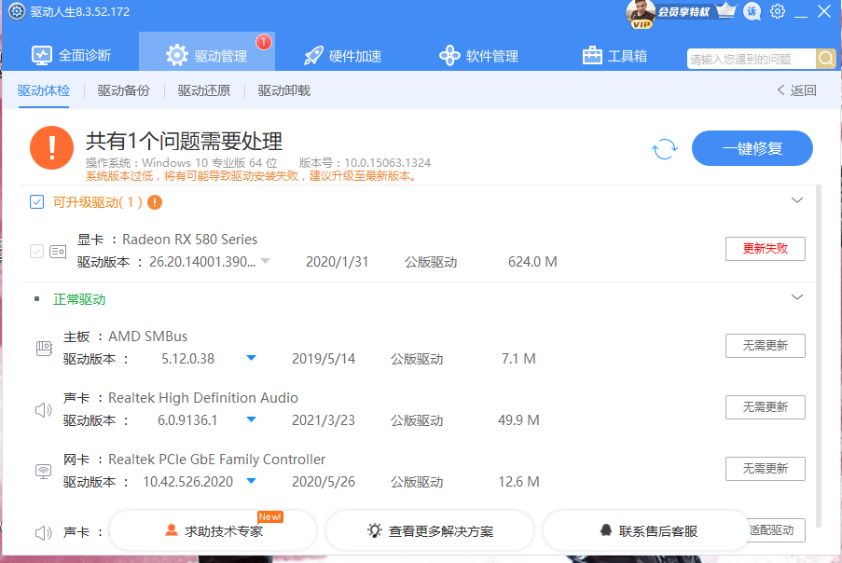Screen dimensions: 842x563
Task: Click 无需更新 for AMD SMBus
Action: click(x=766, y=346)
